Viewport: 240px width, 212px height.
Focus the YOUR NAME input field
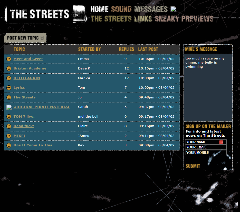pyautogui.click(x=206, y=142)
